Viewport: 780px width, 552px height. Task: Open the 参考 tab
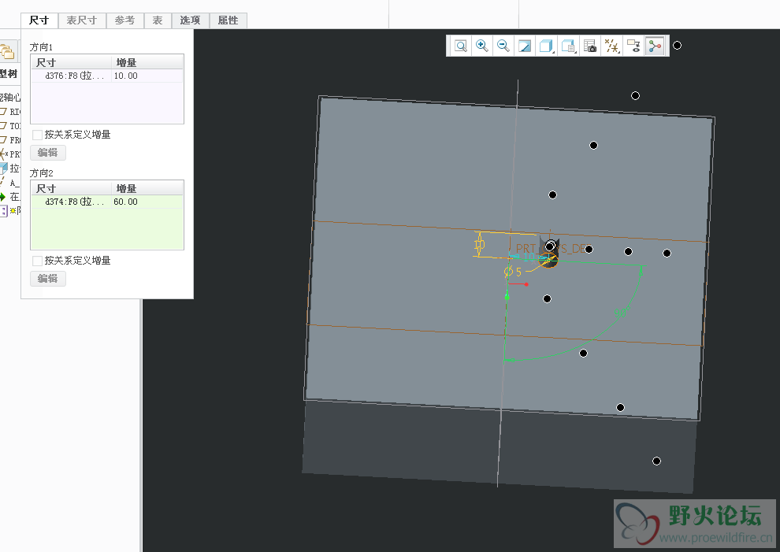(x=124, y=20)
